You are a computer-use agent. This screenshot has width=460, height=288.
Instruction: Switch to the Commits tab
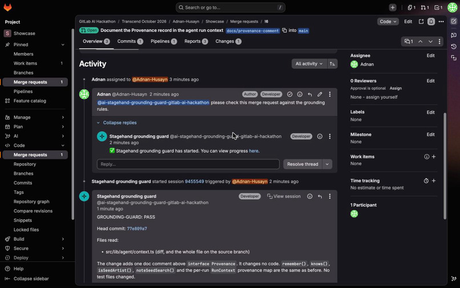pyautogui.click(x=130, y=42)
